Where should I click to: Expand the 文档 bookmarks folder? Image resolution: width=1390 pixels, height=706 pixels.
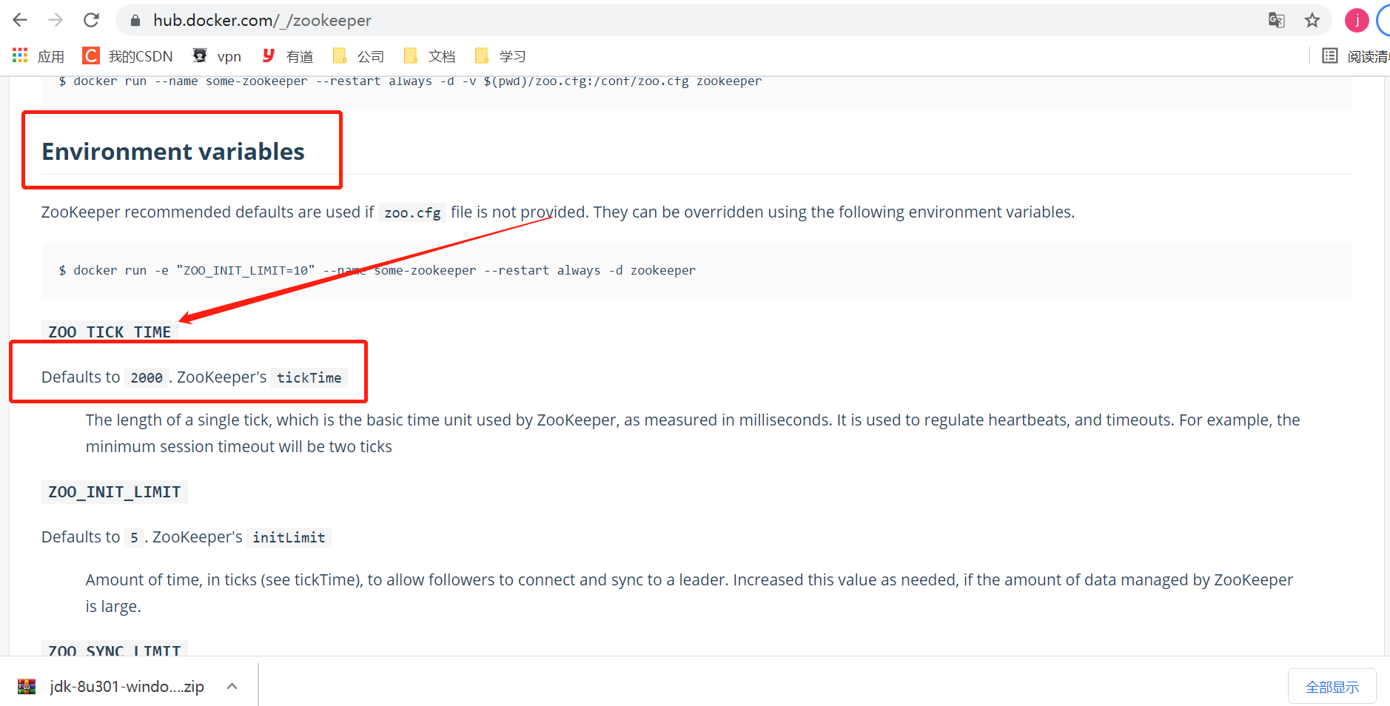429,56
